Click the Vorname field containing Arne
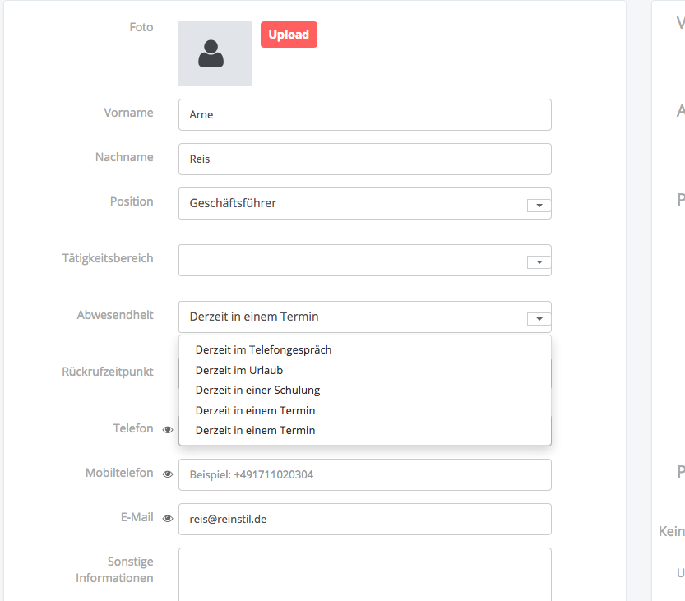The image size is (685, 601). click(364, 115)
